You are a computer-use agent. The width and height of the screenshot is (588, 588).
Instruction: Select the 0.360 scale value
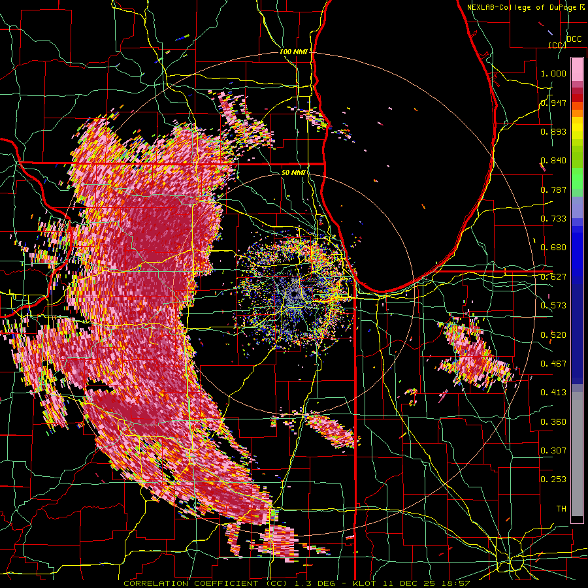553,421
